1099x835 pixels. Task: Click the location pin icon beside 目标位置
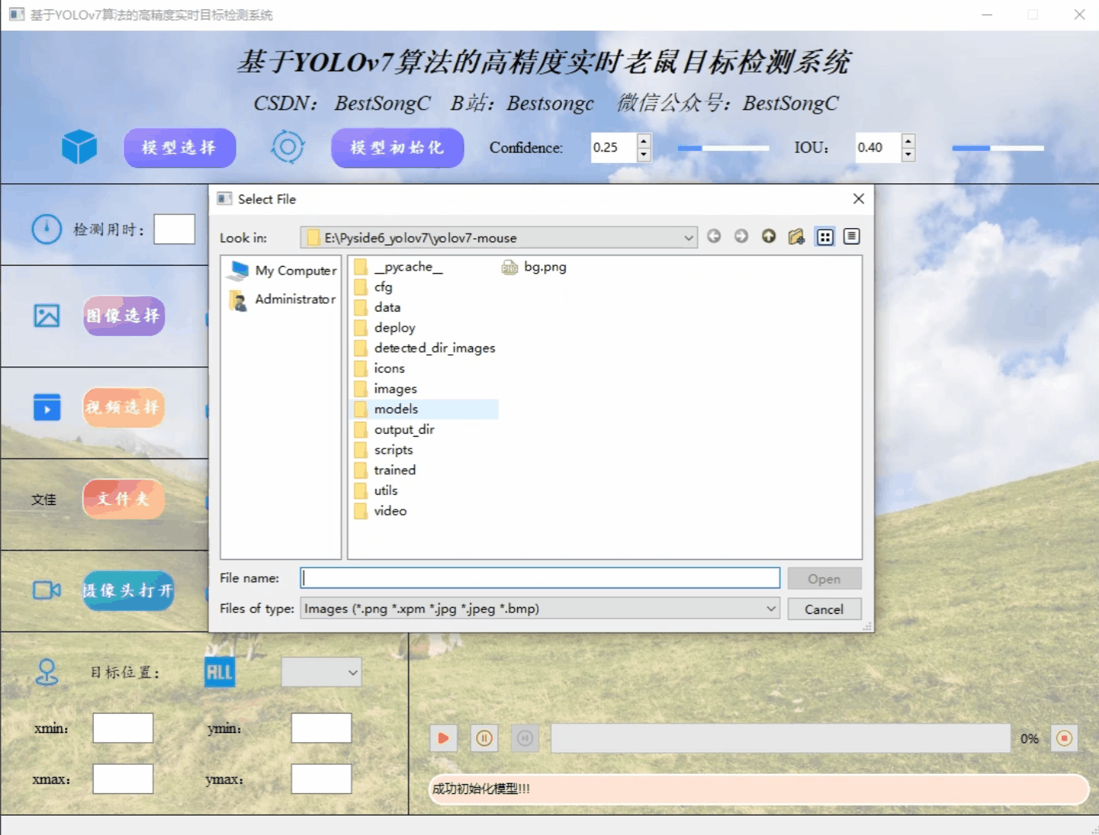(x=47, y=672)
